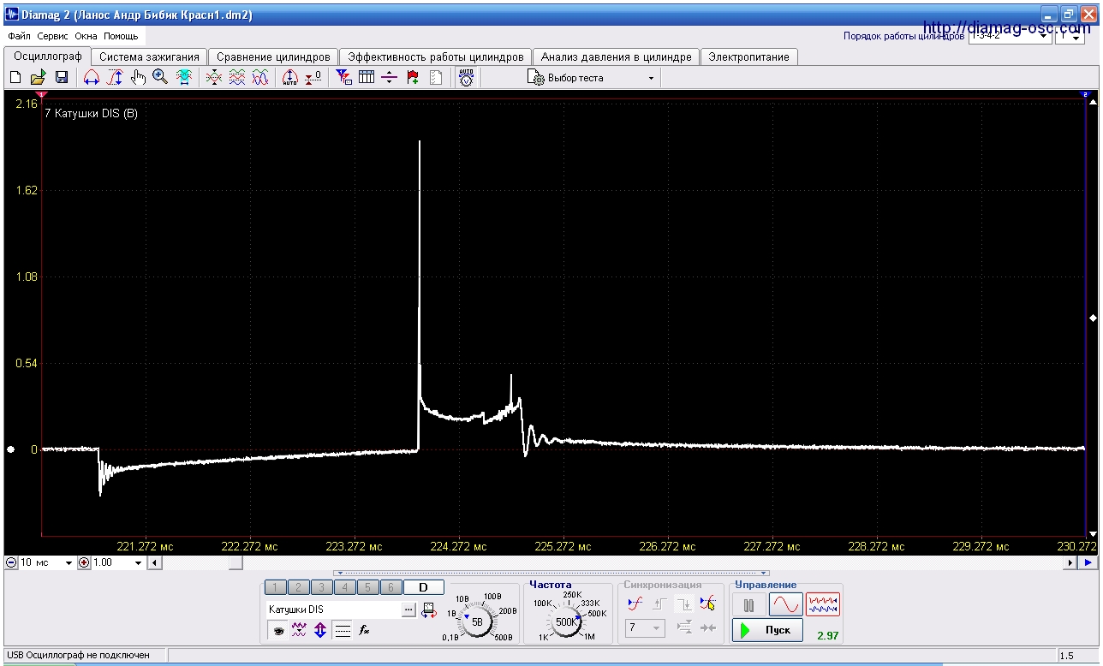The height and width of the screenshot is (666, 1103).
Task: Click the checklist report icon
Action: (436, 78)
